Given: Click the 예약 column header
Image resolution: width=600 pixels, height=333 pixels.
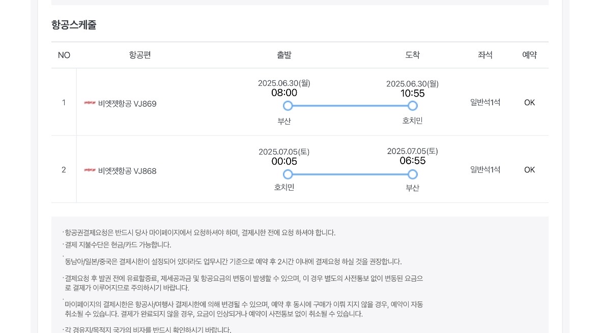Looking at the screenshot, I should point(529,55).
